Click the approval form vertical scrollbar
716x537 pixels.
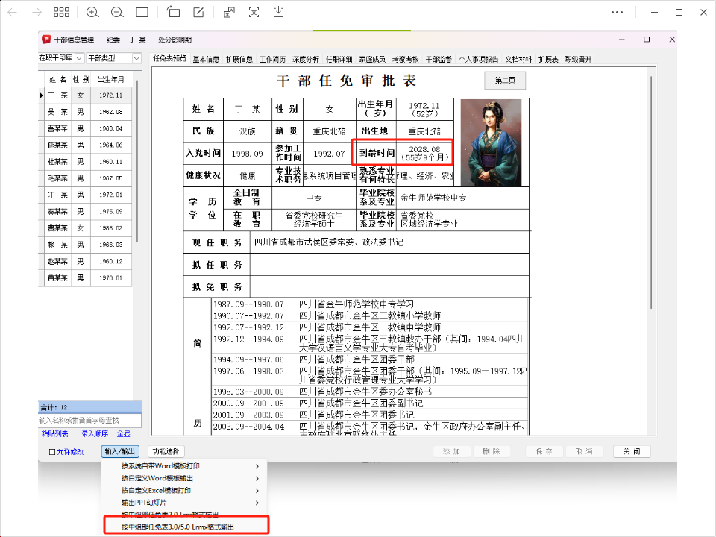[x=651, y=192]
